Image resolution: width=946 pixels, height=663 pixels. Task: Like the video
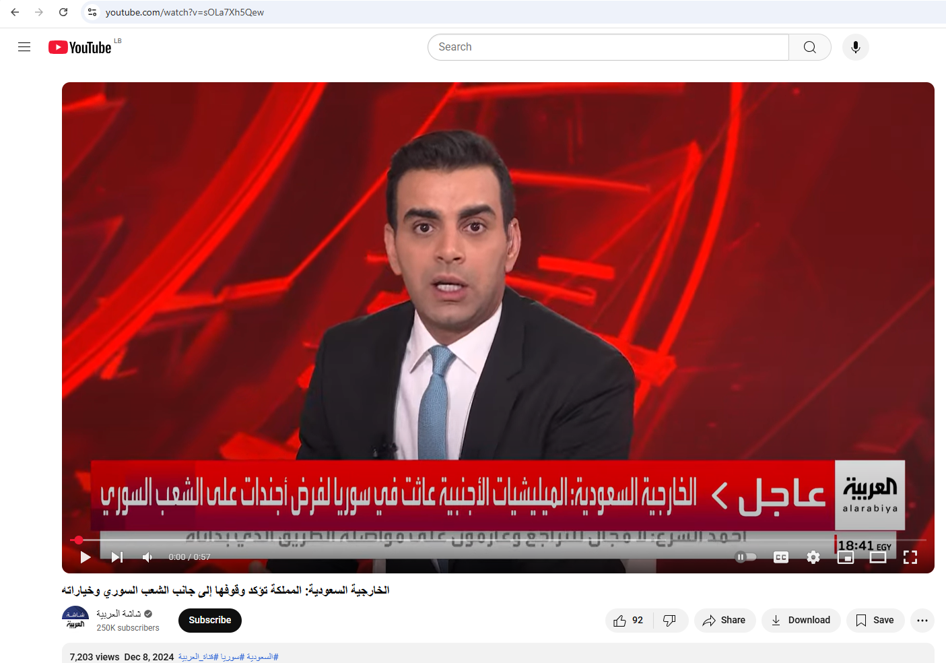coord(628,620)
